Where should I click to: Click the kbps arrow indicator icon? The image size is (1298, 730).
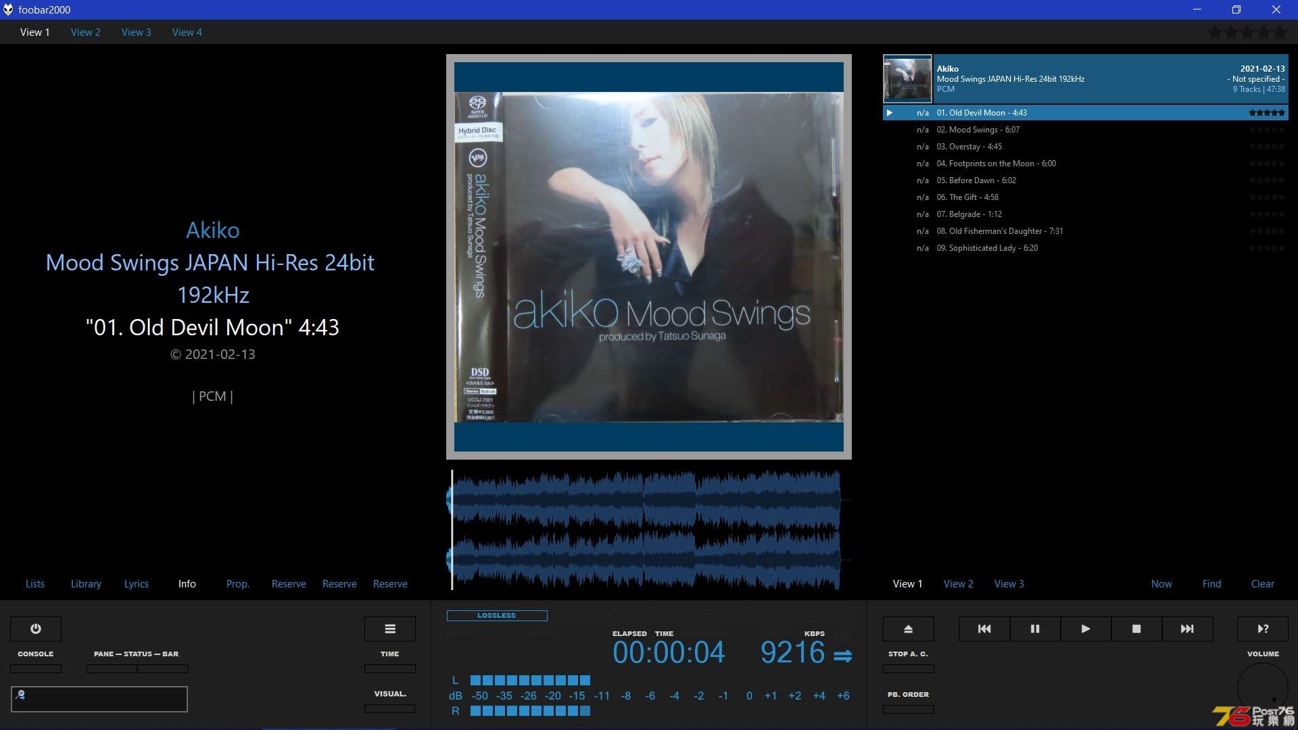tap(842, 656)
